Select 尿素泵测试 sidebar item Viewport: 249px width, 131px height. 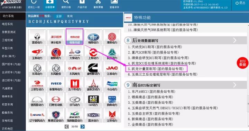9,32
